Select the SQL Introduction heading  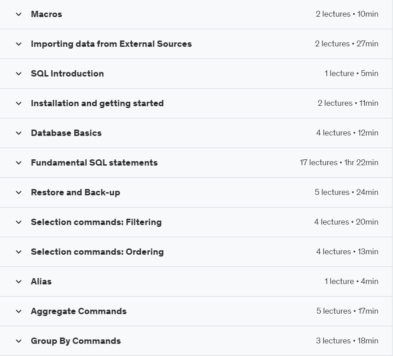click(67, 74)
